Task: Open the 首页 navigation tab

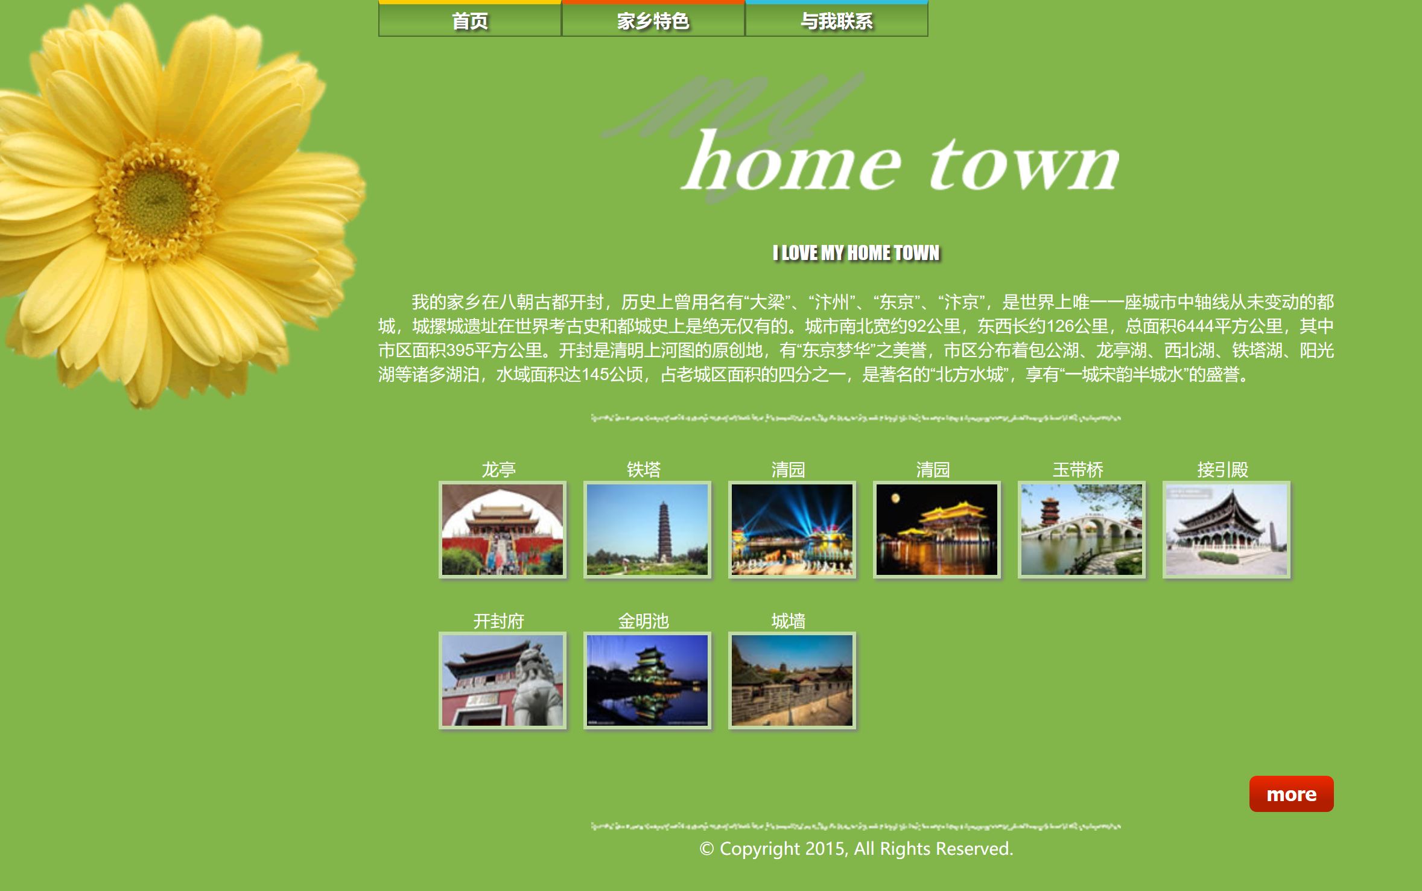Action: click(x=469, y=21)
